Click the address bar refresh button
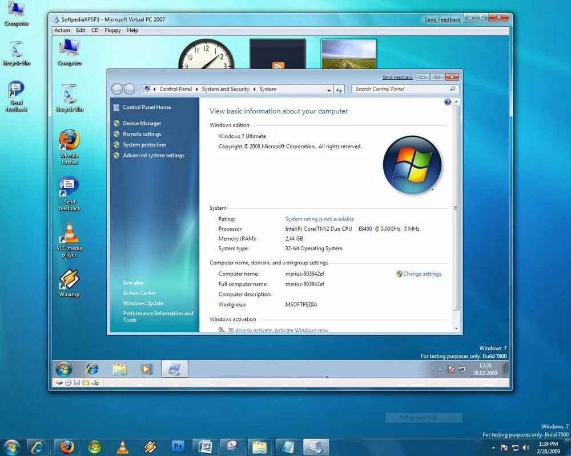This screenshot has width=571, height=456. [x=339, y=89]
